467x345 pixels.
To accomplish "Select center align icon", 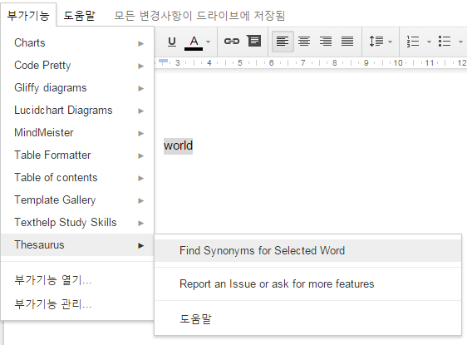I will point(304,42).
